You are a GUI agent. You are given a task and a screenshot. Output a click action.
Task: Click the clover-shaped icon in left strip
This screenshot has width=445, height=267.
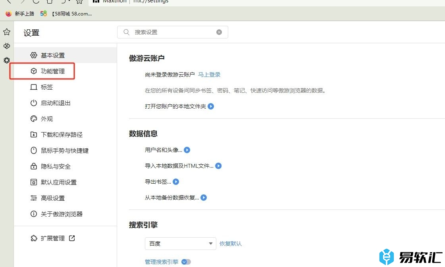pos(7,46)
